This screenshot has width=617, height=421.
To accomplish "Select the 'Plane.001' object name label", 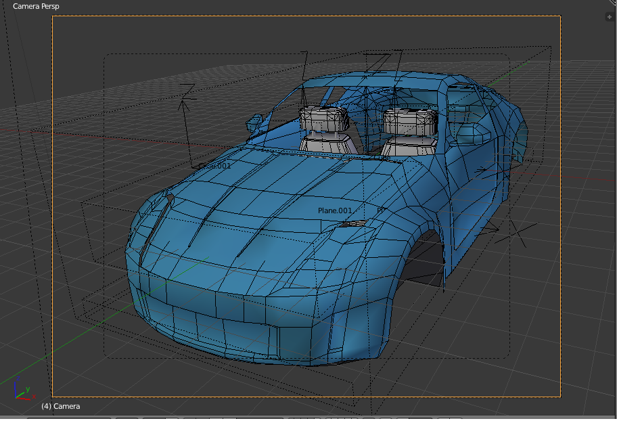I will (x=335, y=210).
